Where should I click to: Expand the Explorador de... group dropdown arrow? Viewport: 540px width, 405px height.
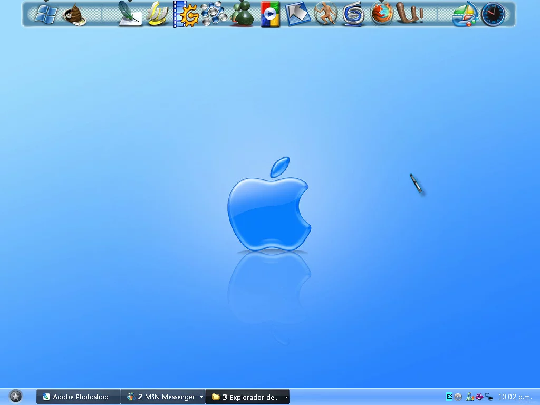pyautogui.click(x=286, y=397)
